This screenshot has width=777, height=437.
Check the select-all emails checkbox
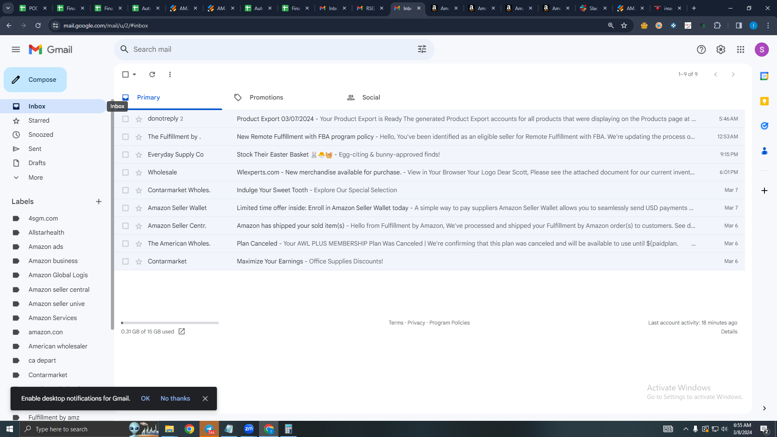tap(125, 74)
